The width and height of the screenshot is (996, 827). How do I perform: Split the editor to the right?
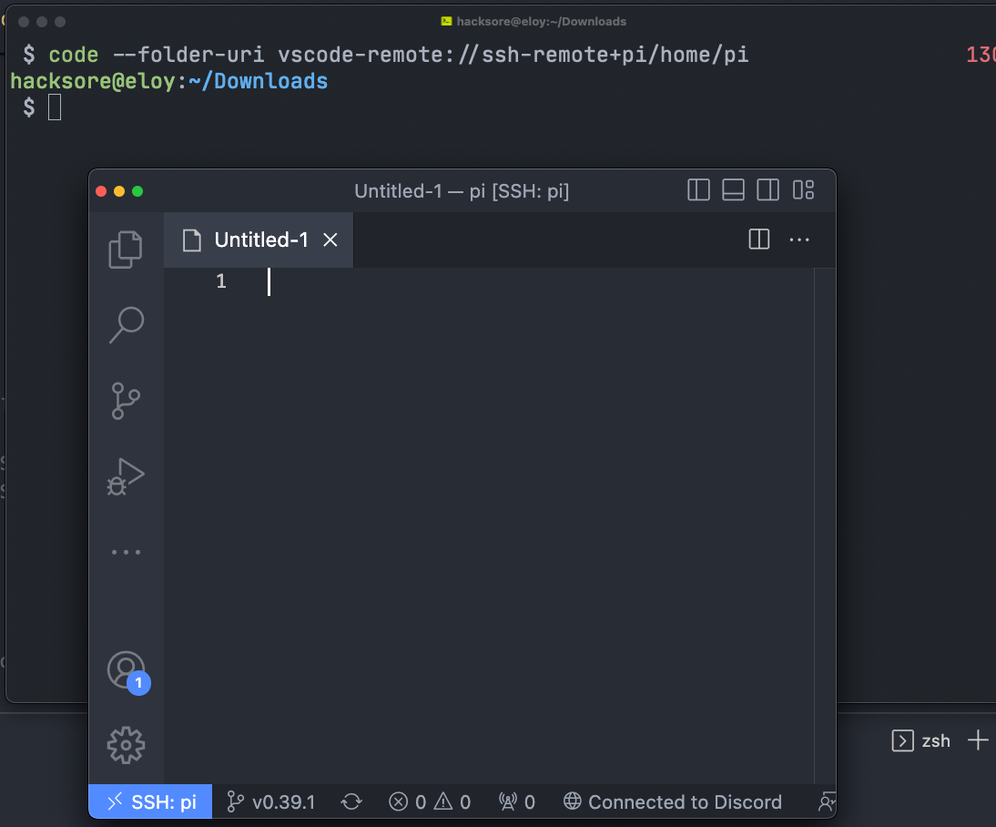pos(759,239)
